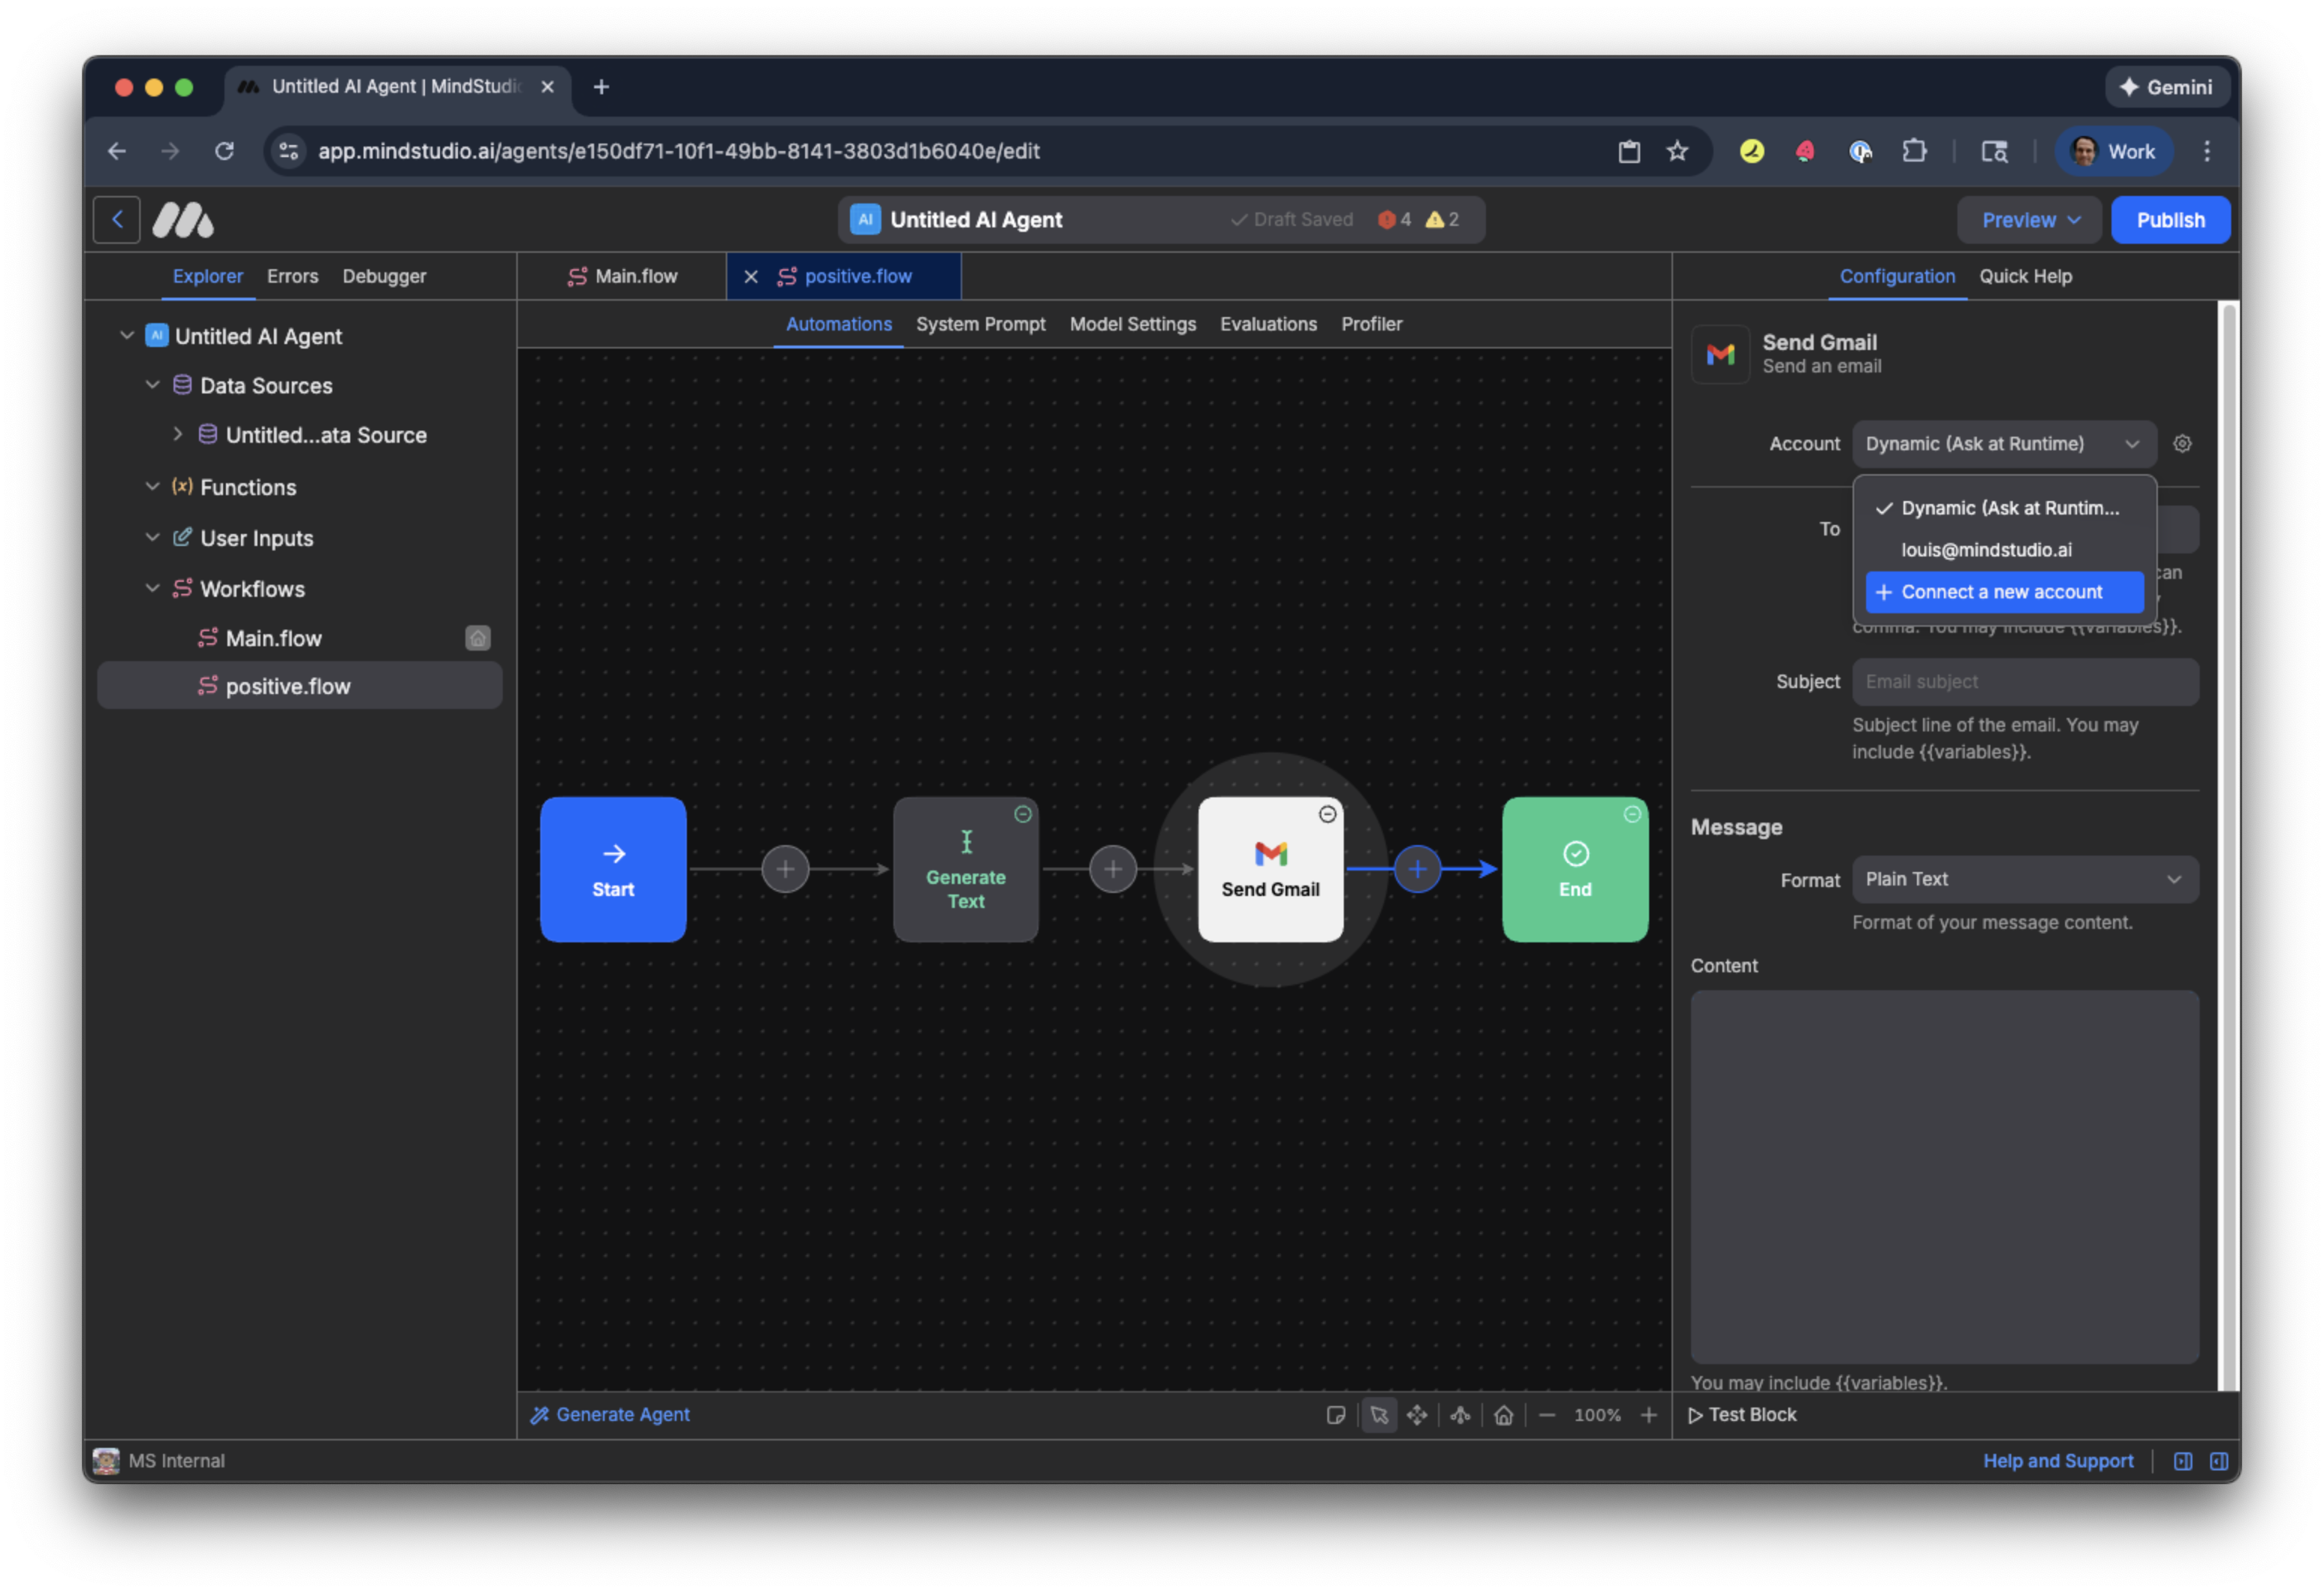Click the auto-arrange layout icon
Screen dimensions: 2324x1593
[x=1460, y=1414]
